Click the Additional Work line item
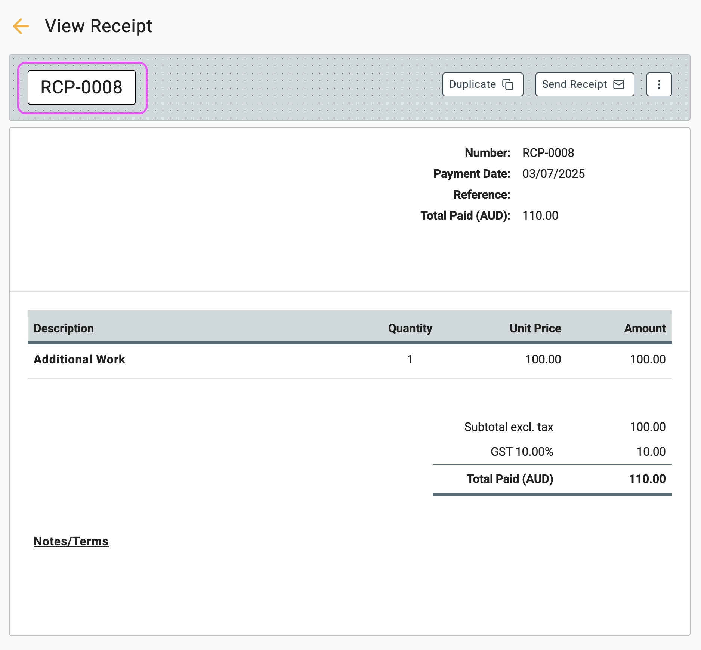 pyautogui.click(x=80, y=359)
